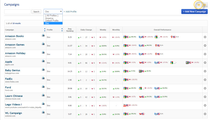Viewport: 211px width, 120px height.
Task: Sort table by Profile column arrows
Action: [62, 30]
